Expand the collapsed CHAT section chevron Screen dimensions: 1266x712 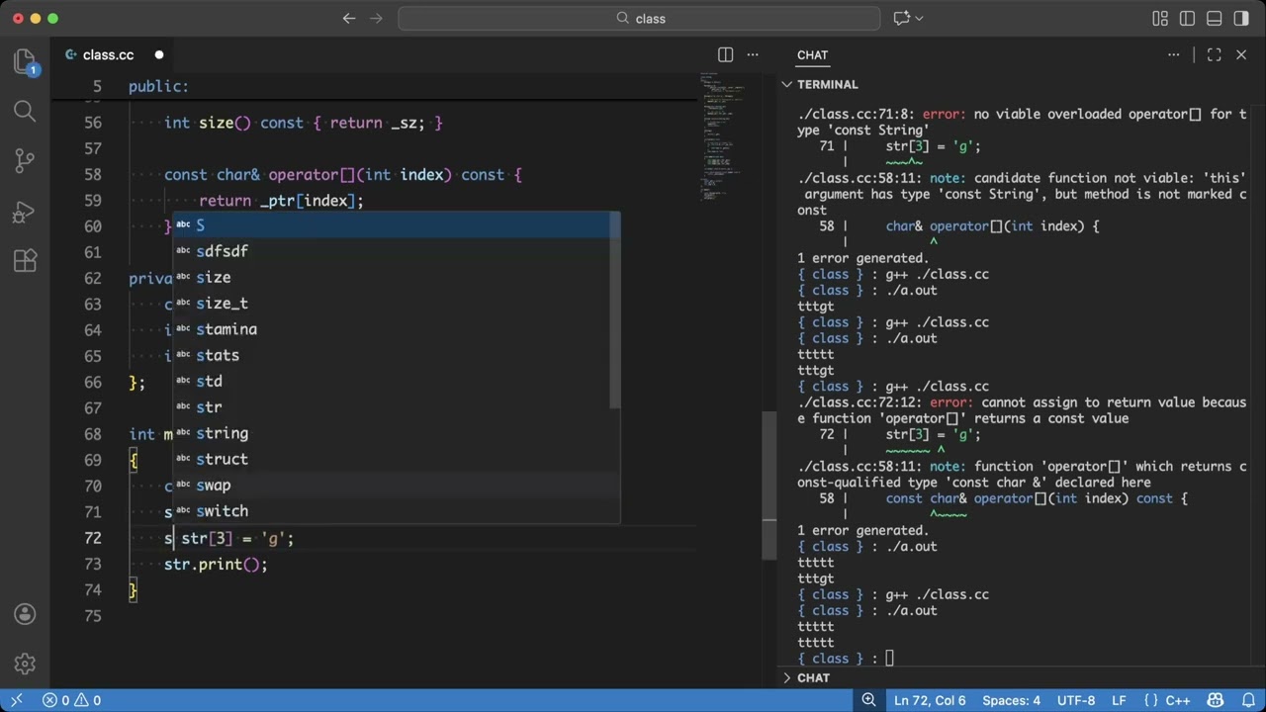point(787,678)
